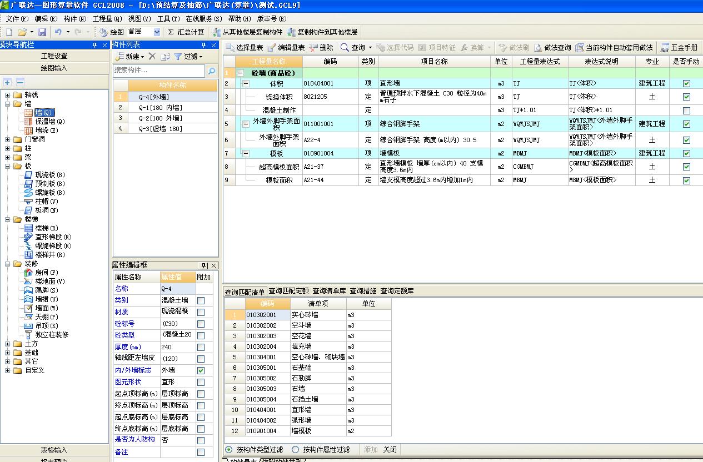This screenshot has height=462, width=703.
Task: Click 工程设置 navigation button
Action: pyautogui.click(x=54, y=56)
